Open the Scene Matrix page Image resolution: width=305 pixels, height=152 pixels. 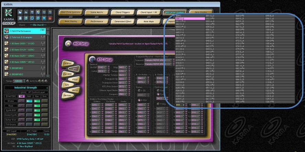click(x=97, y=12)
